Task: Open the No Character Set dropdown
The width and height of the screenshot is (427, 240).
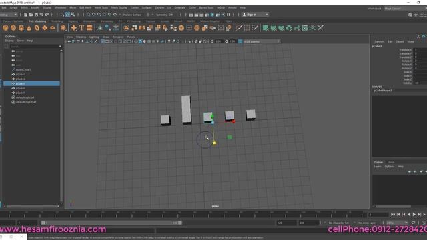Action: coord(338,223)
